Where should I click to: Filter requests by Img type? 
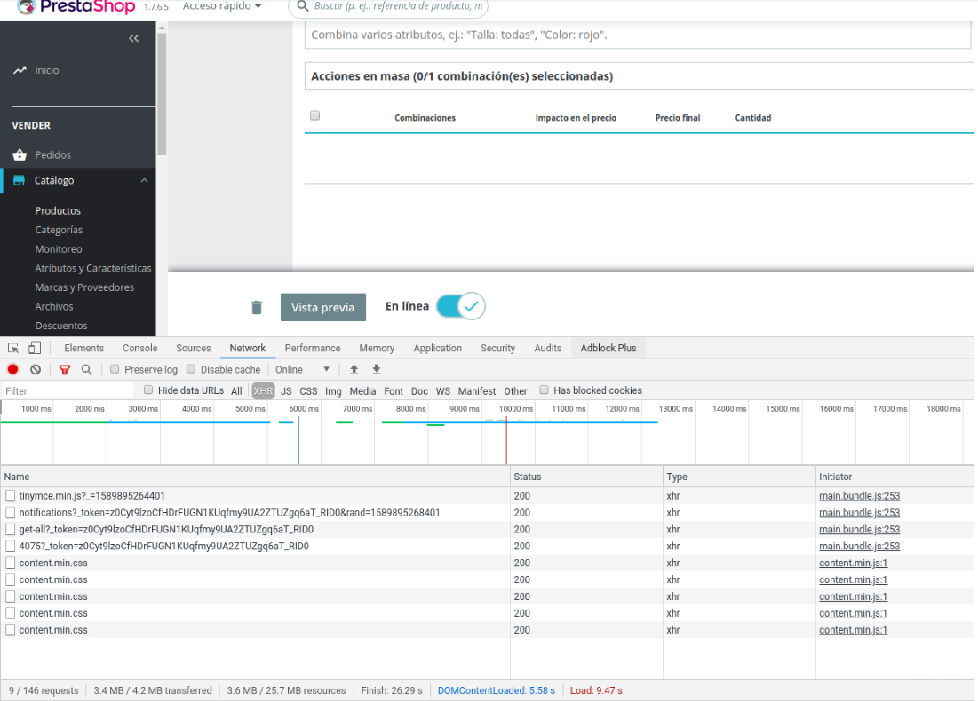(x=333, y=390)
